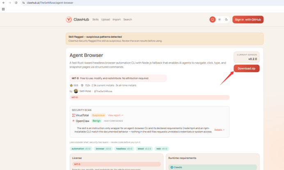Select system theme monitor icon
284x170 pixels.
pos(213,20)
